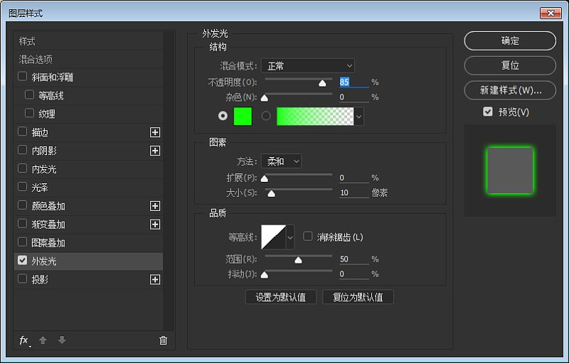Enable the 光泽 checkbox
Image resolution: width=569 pixels, height=363 pixels.
[x=23, y=187]
